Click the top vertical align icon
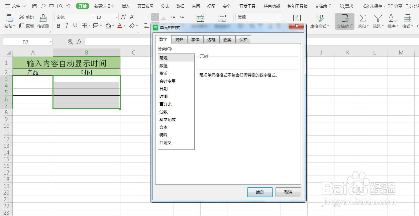 [x=147, y=17]
